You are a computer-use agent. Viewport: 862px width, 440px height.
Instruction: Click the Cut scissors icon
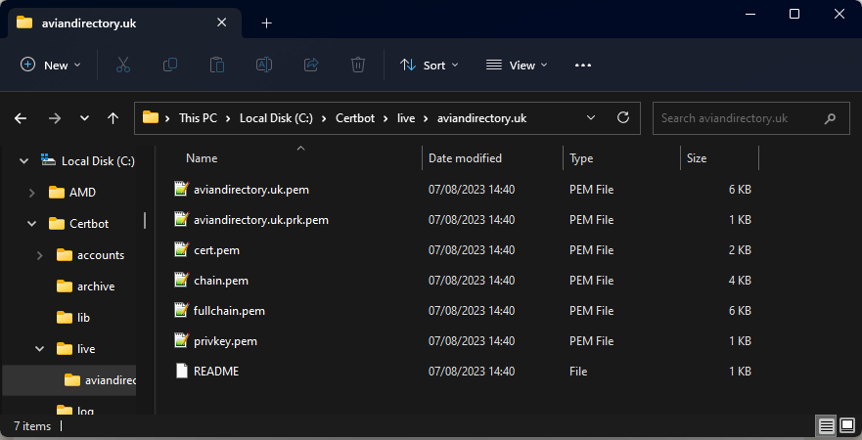[122, 65]
